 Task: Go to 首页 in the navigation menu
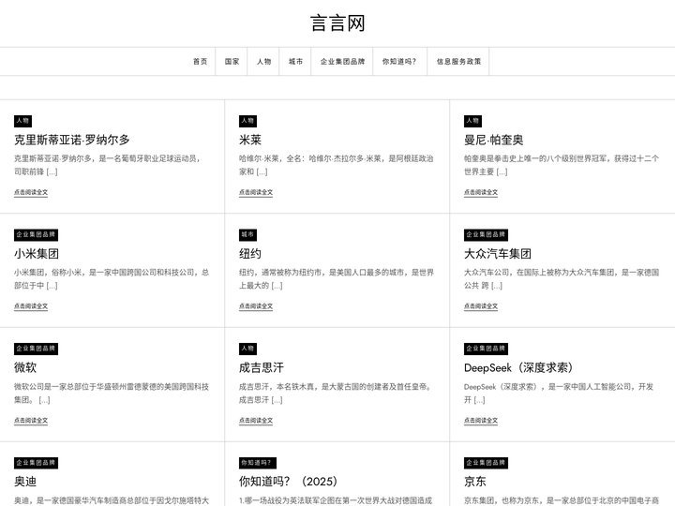[200, 62]
